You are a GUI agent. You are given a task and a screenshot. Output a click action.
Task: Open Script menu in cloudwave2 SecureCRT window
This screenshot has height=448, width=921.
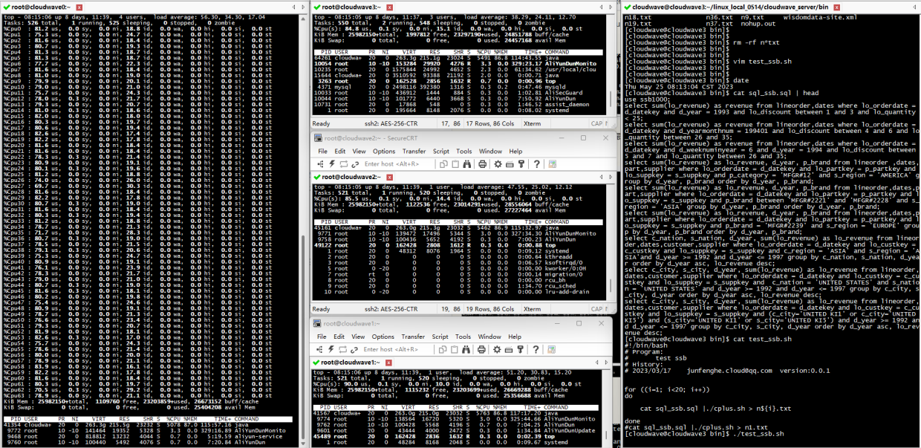pyautogui.click(x=441, y=152)
